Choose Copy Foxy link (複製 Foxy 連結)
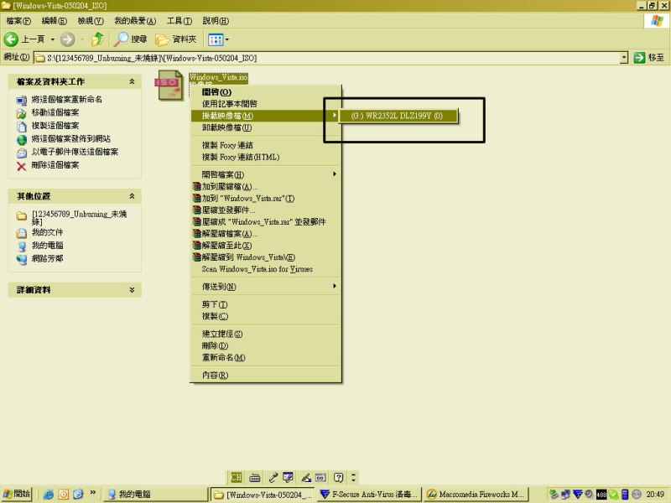The image size is (671, 503). click(265, 145)
